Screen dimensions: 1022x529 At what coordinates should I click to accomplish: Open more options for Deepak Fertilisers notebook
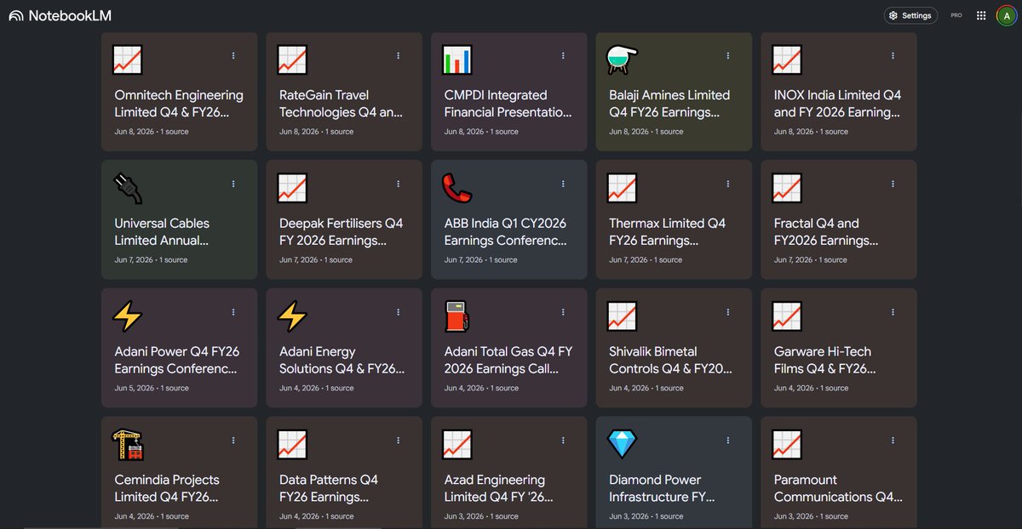[398, 184]
